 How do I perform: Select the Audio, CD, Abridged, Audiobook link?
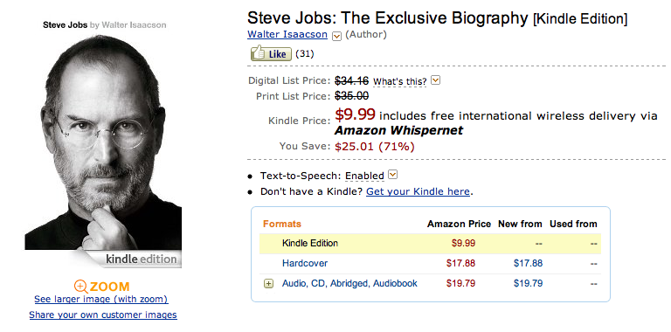click(349, 283)
